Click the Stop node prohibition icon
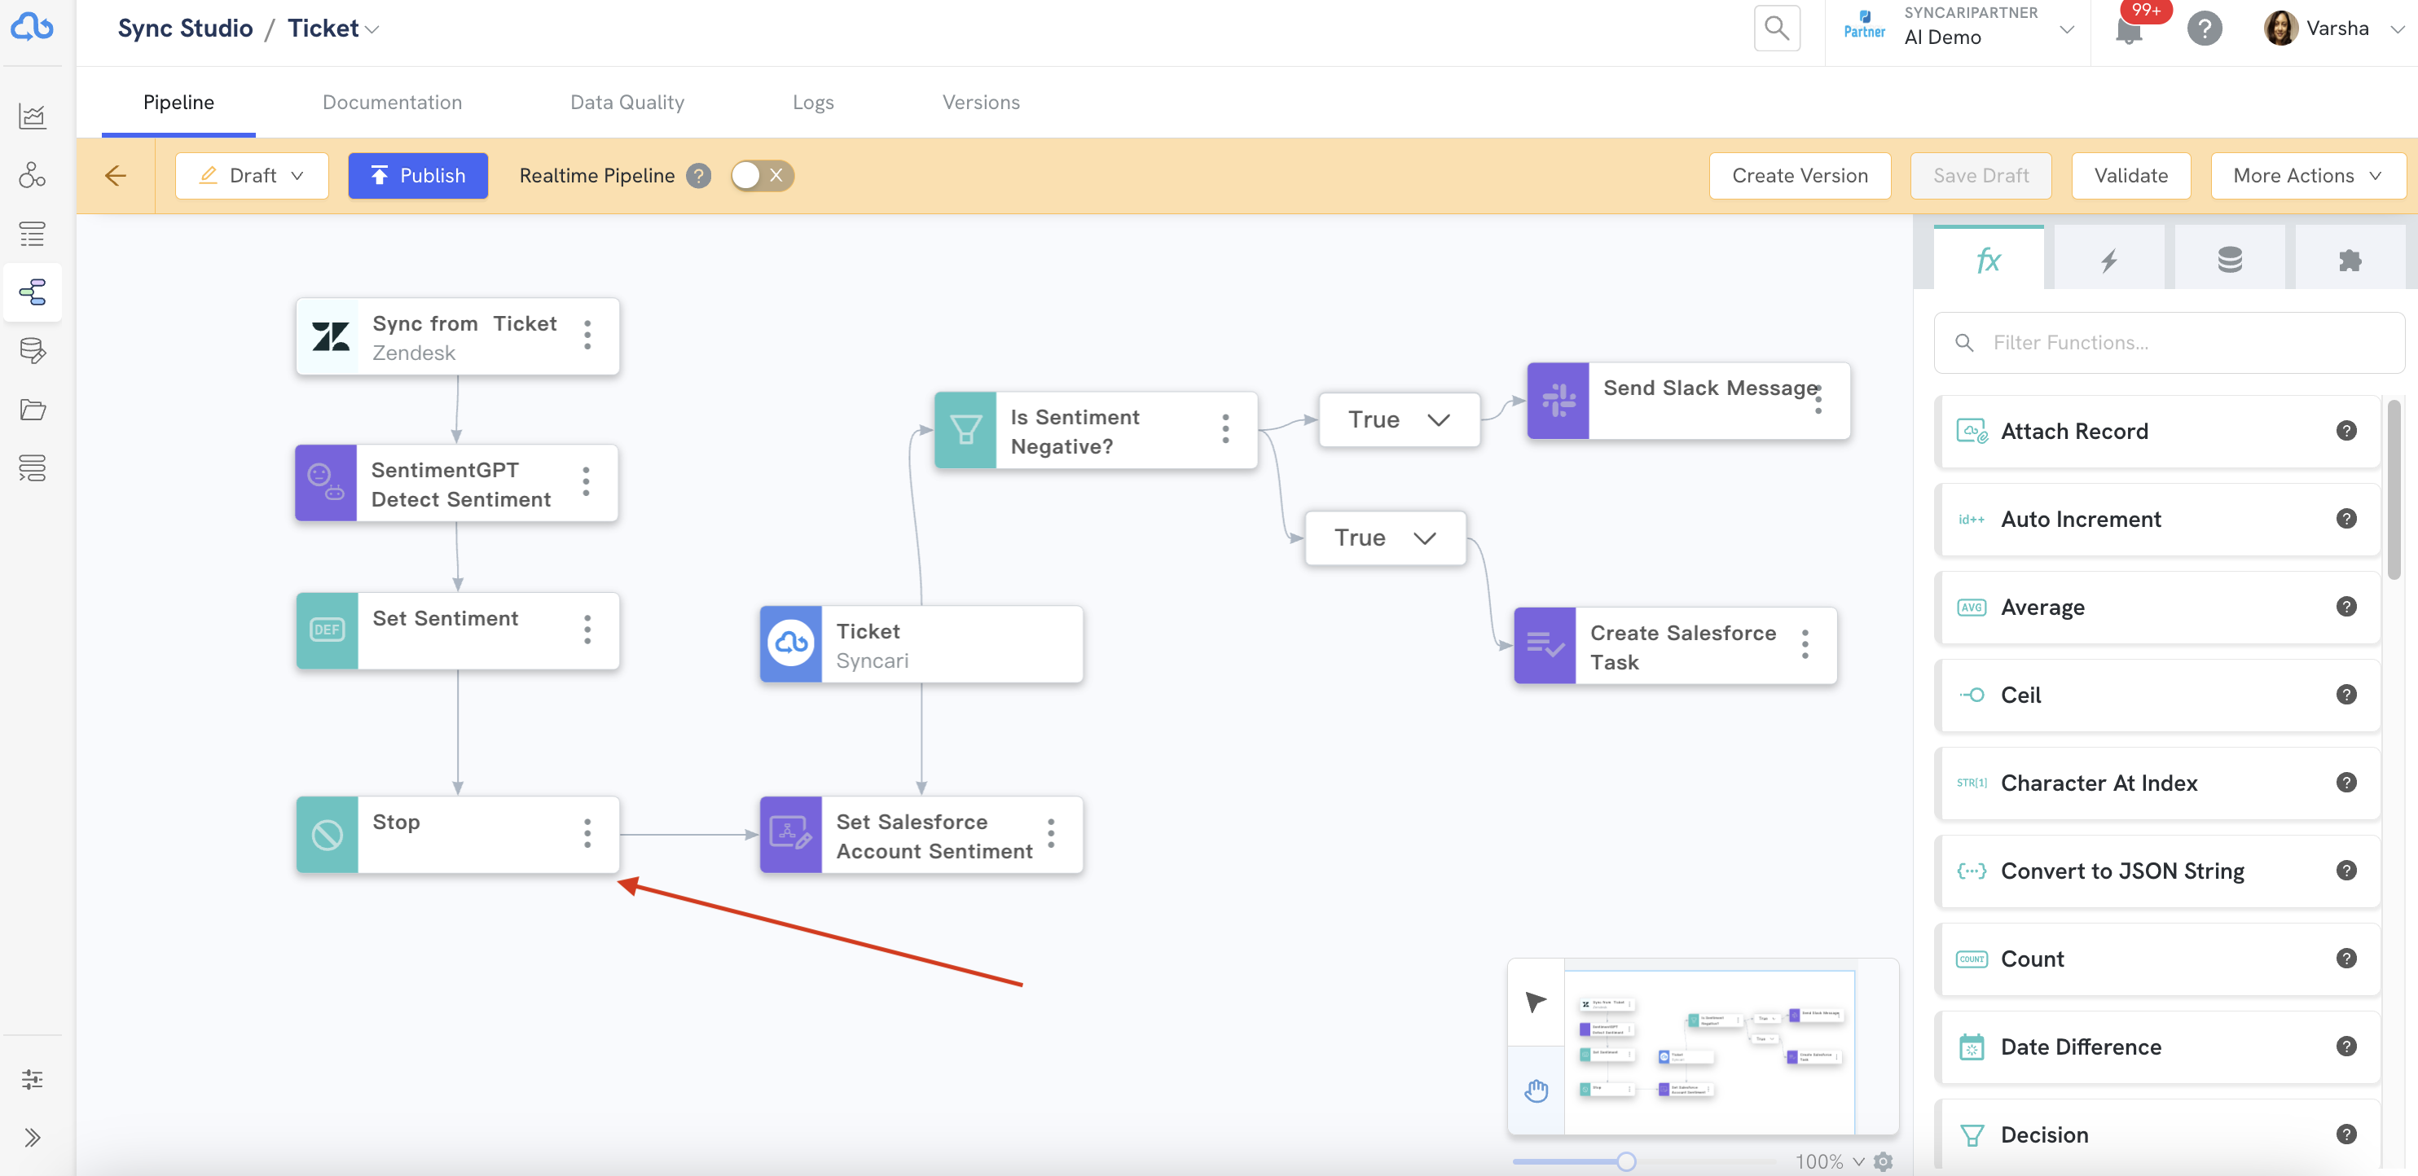Screen dimensions: 2418x1176 coord(327,835)
